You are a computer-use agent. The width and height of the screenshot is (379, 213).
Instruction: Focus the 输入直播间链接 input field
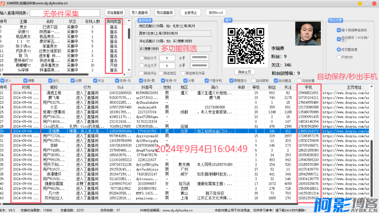tap(65, 13)
